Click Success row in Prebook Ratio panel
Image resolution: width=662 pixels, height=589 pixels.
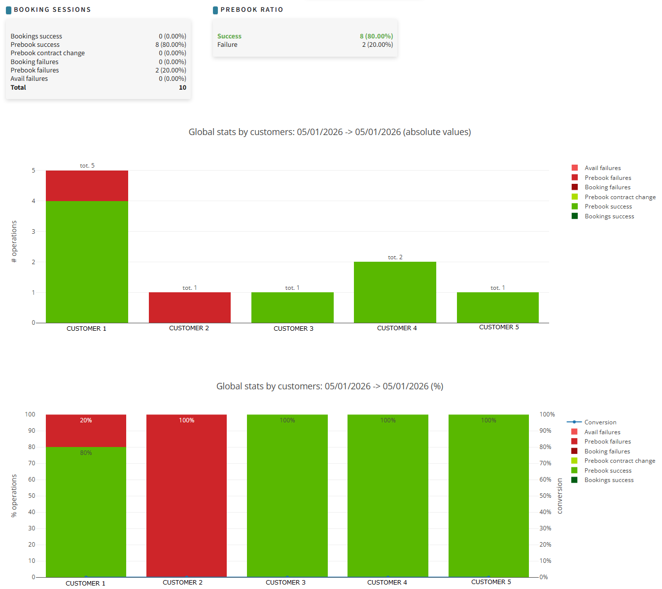coord(305,36)
